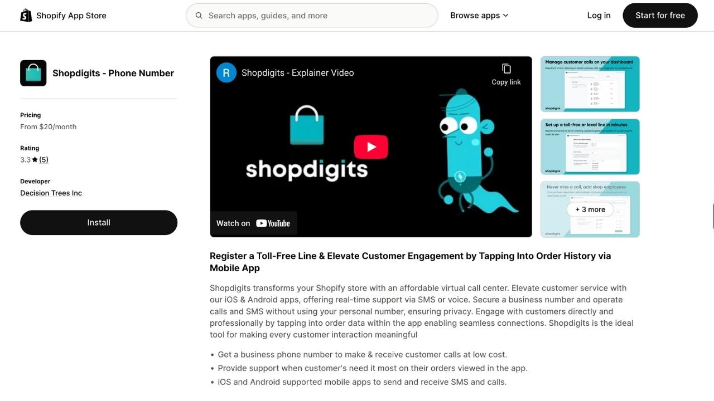Click the search magnifier icon
The width and height of the screenshot is (714, 401).
click(199, 16)
